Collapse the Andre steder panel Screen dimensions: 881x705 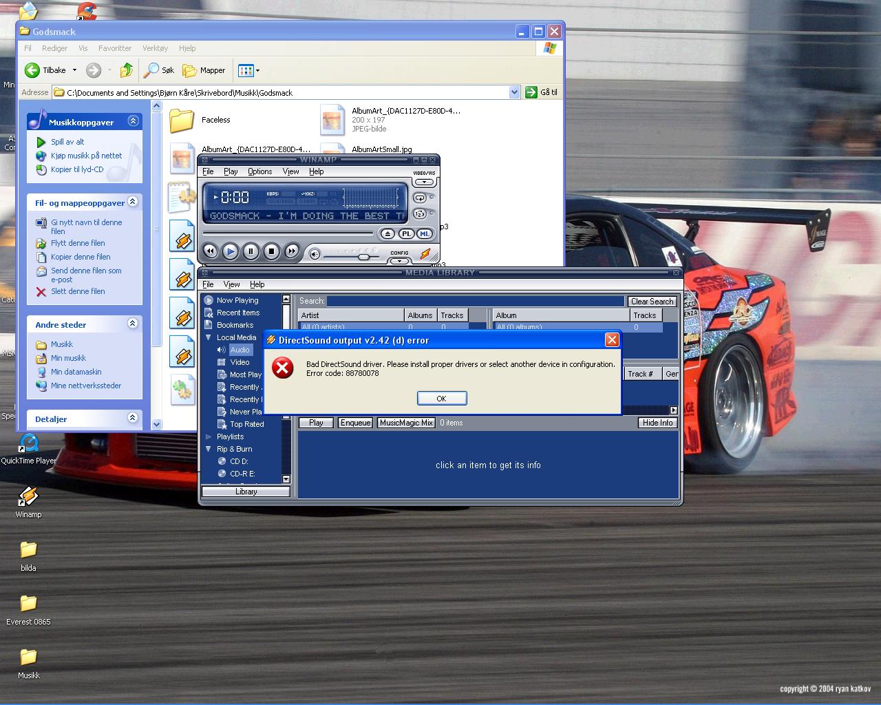(x=133, y=324)
